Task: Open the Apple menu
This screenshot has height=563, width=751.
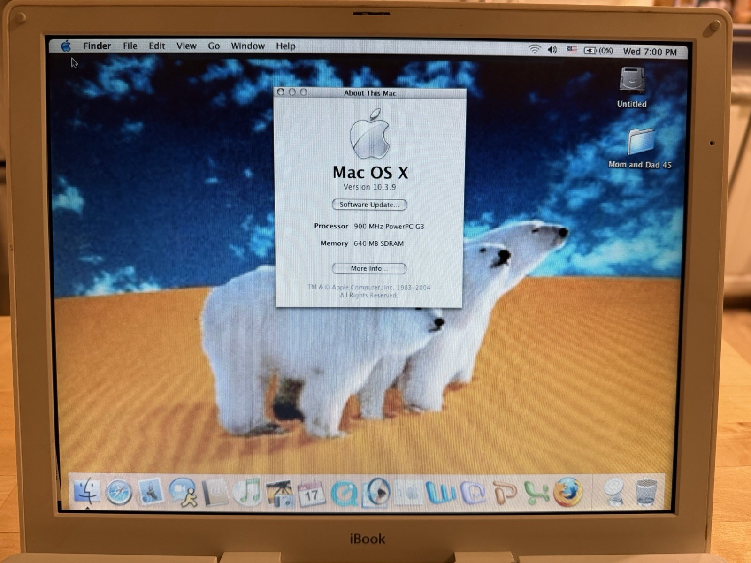Action: tap(66, 46)
